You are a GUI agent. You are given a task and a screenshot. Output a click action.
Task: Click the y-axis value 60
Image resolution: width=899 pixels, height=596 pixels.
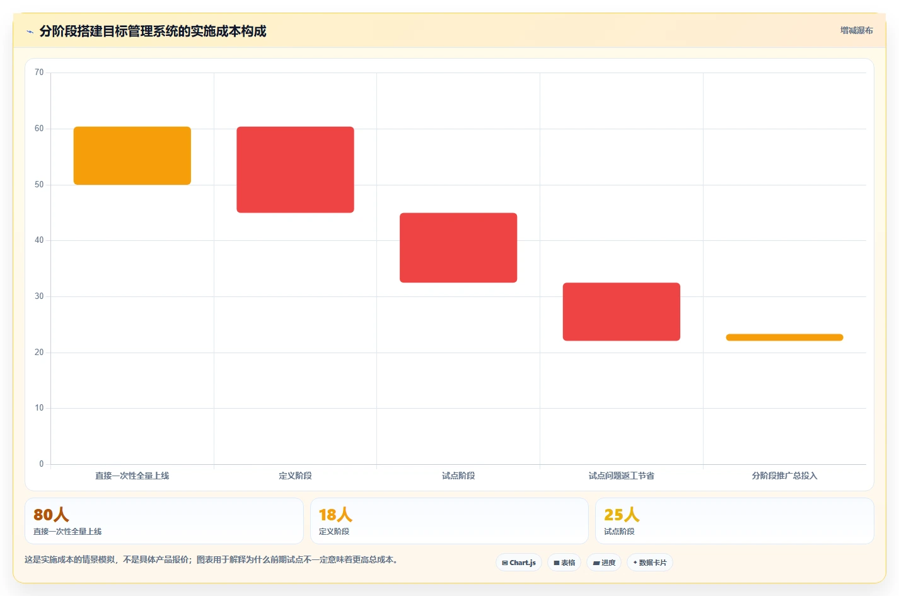[39, 129]
